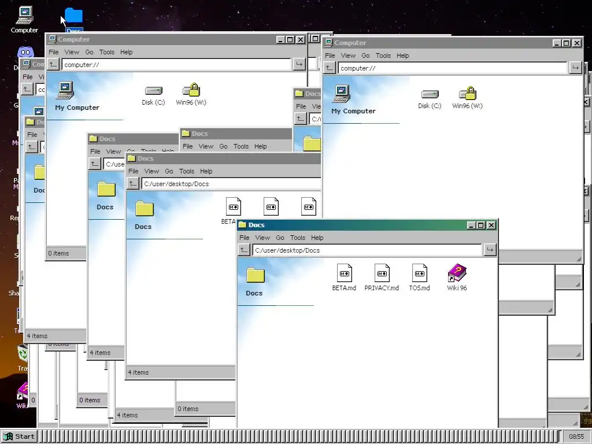The height and width of the screenshot is (444, 592).
Task: Click the '4 items' status in middle Docs window
Action: 138,372
